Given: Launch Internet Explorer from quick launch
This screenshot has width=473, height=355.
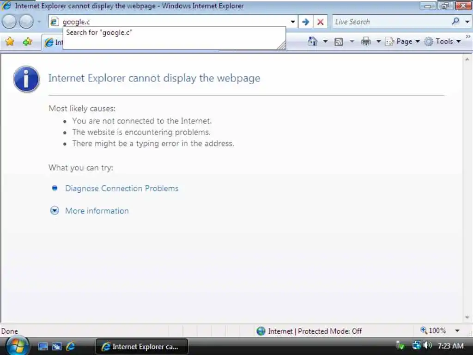Looking at the screenshot, I should click(70, 346).
